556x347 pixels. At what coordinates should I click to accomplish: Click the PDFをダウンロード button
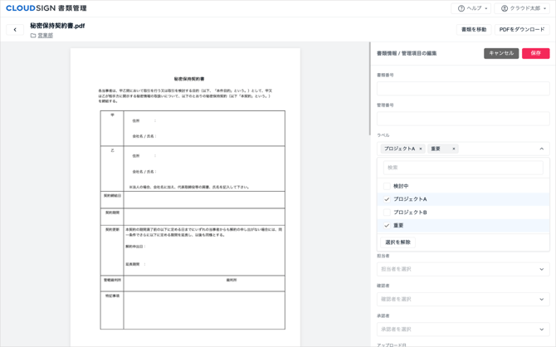coord(522,30)
